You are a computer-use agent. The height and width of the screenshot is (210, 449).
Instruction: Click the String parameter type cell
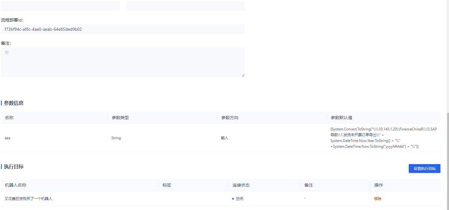pos(116,138)
